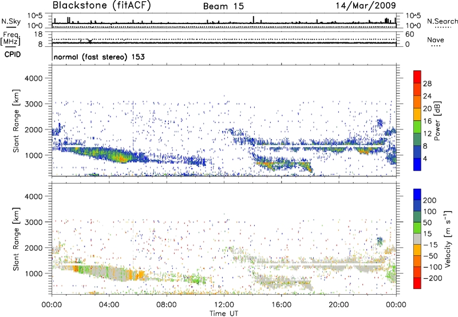Pick the bright green 15–50 velocity segment

pyautogui.click(x=417, y=228)
